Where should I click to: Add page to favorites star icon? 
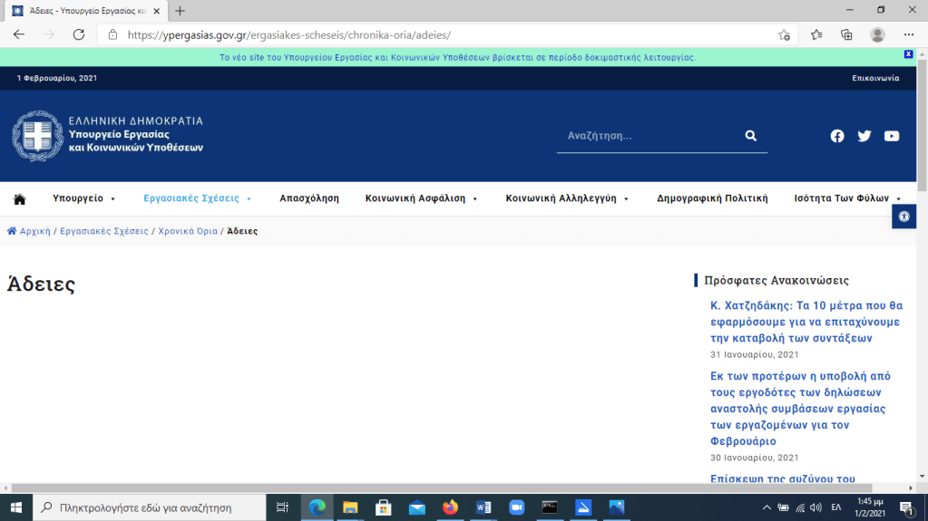pos(784,34)
